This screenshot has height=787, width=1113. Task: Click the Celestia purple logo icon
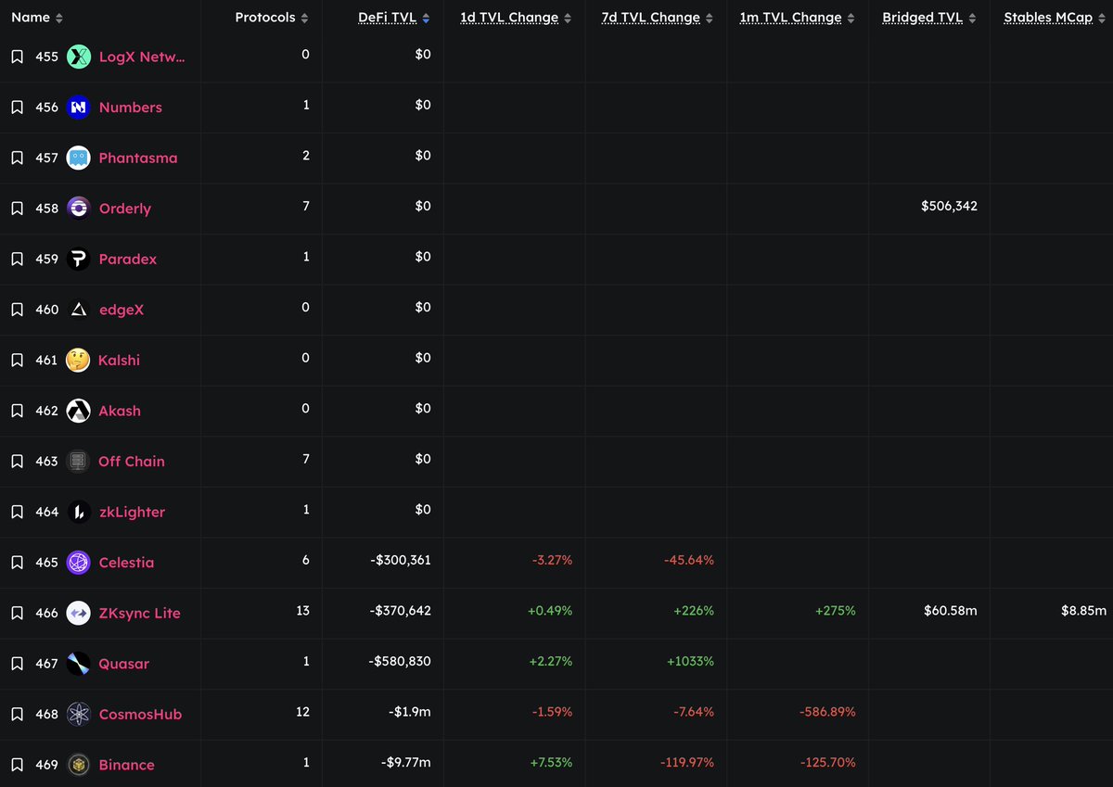(x=79, y=563)
